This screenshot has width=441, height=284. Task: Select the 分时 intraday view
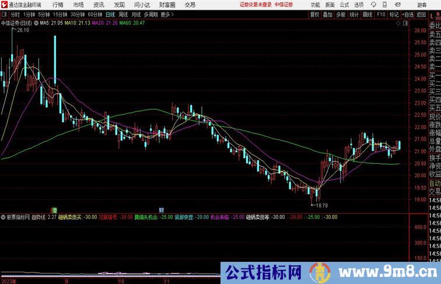point(15,15)
